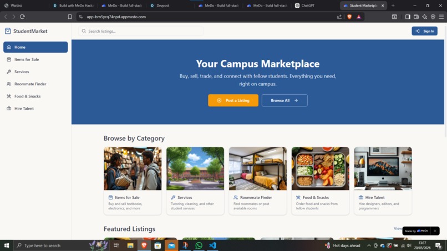Open Microsoft Store from taskbar

coord(158,245)
